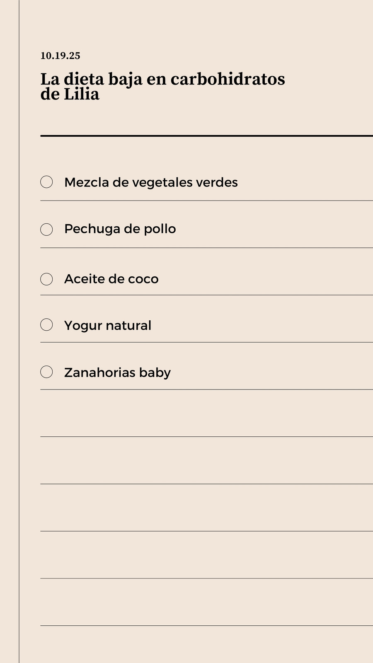
Task: Check the Aceite de coco circle
Action: tap(46, 279)
